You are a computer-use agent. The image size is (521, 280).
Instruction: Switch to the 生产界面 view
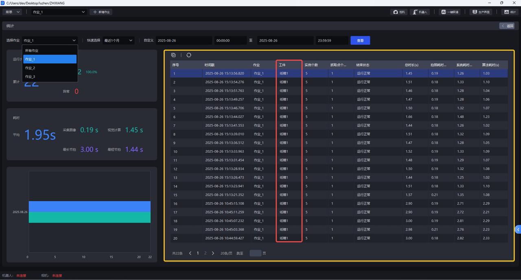(x=481, y=12)
